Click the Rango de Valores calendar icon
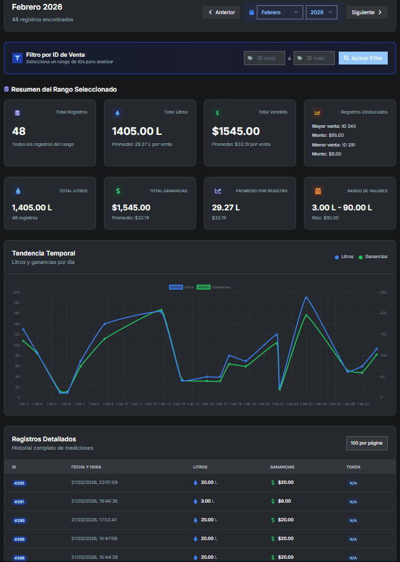The height and width of the screenshot is (562, 400). [317, 191]
